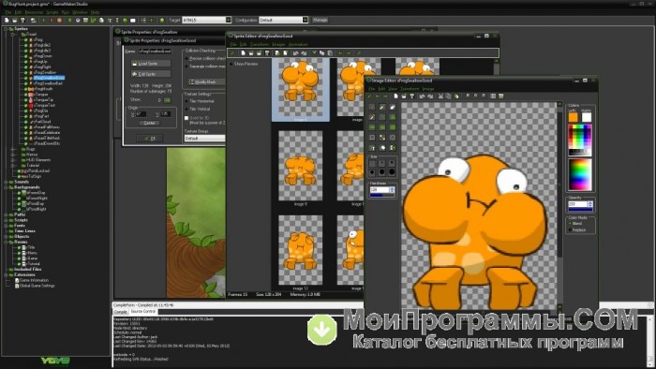Open the Transform menu in Image Editor

[410, 89]
